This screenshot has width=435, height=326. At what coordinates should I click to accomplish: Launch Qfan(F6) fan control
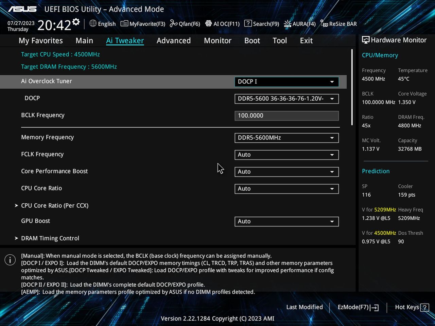pyautogui.click(x=185, y=24)
